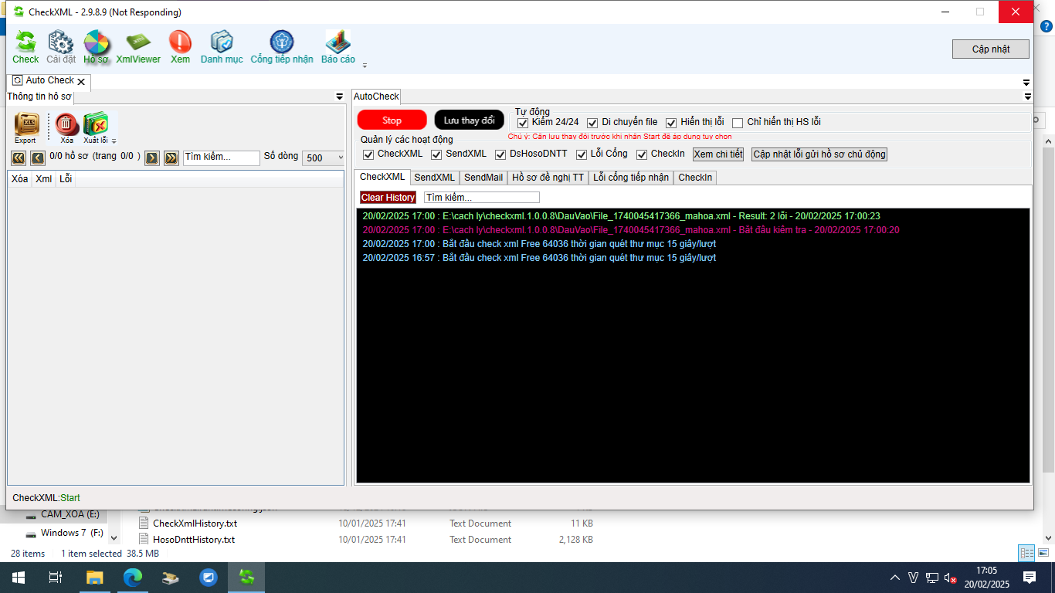Switch to the SendMail tab
This screenshot has width=1055, height=593.
tap(483, 178)
